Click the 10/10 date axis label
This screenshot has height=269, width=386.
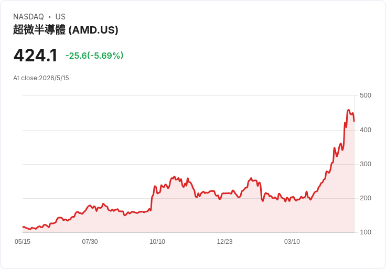157,241
